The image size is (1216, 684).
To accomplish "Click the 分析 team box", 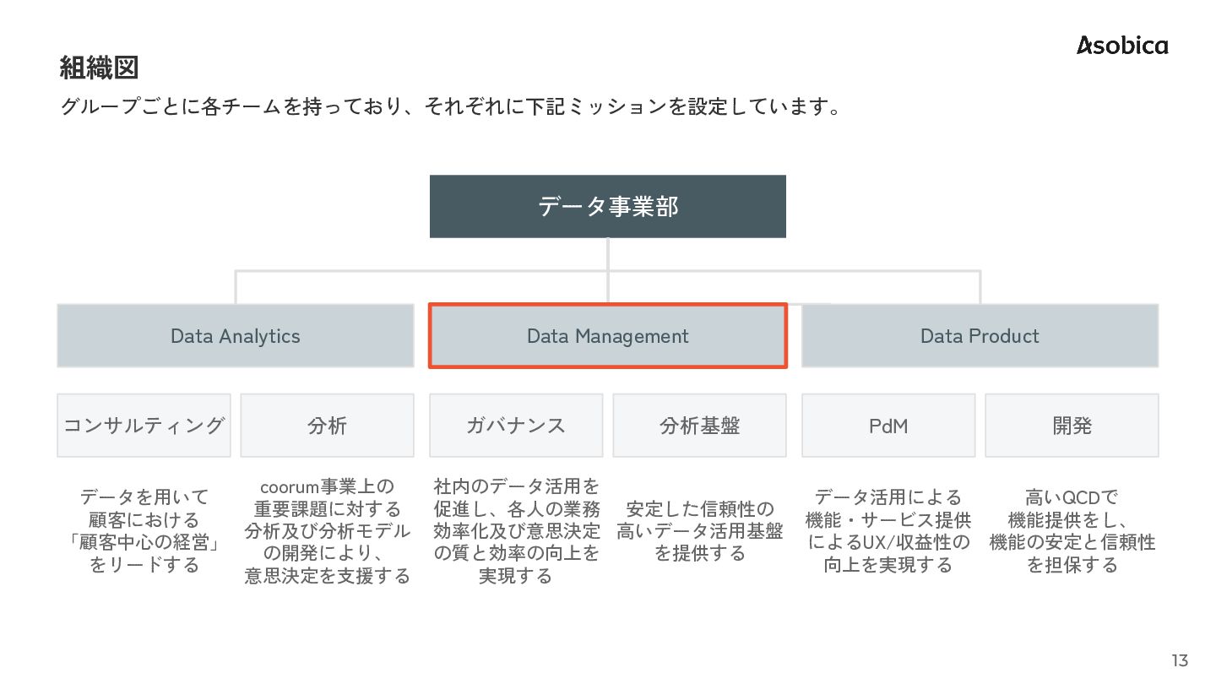I will (x=327, y=426).
